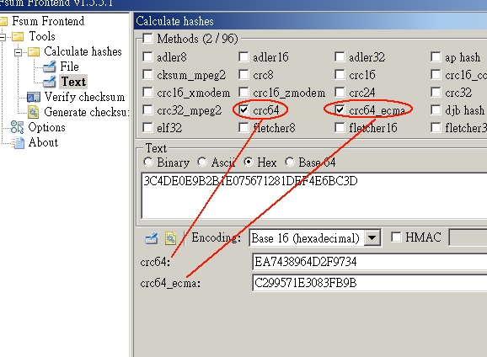
Task: Enable the fletcher16 checkbox
Action: (x=340, y=128)
